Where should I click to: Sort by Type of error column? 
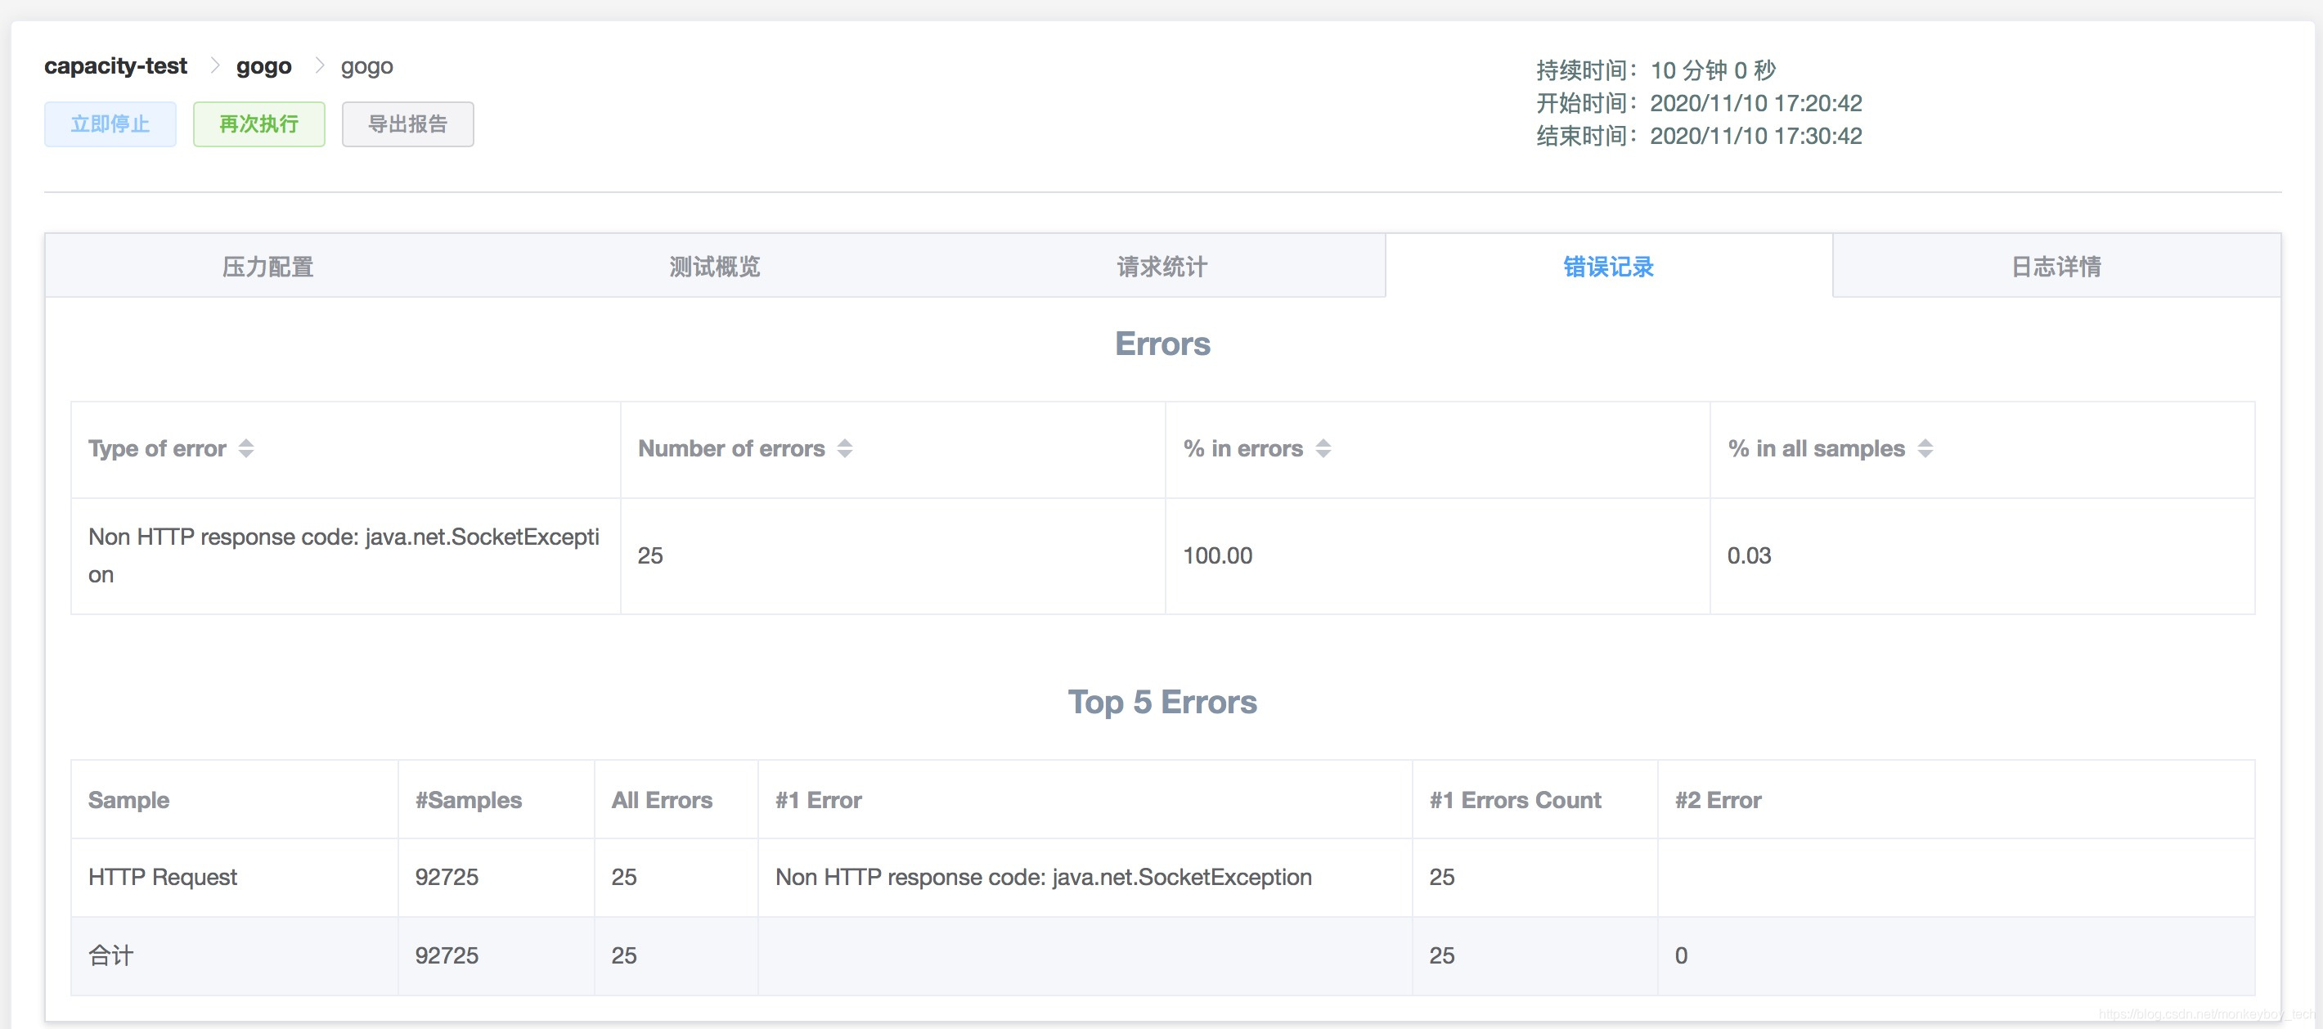(x=246, y=448)
